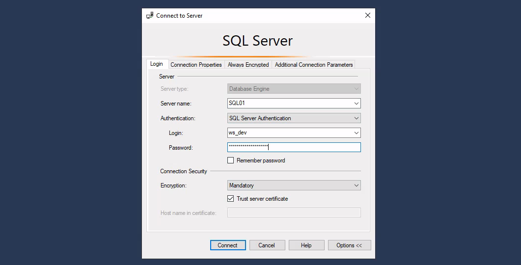Expand the Login dropdown arrow
Image resolution: width=521 pixels, height=265 pixels.
pos(356,133)
